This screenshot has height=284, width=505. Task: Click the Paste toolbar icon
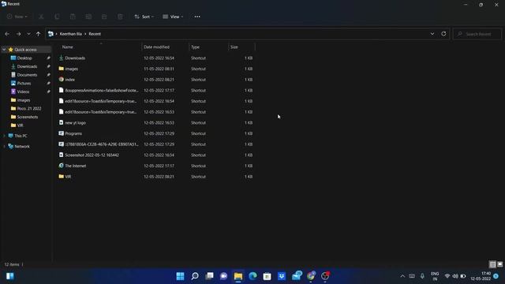click(73, 17)
